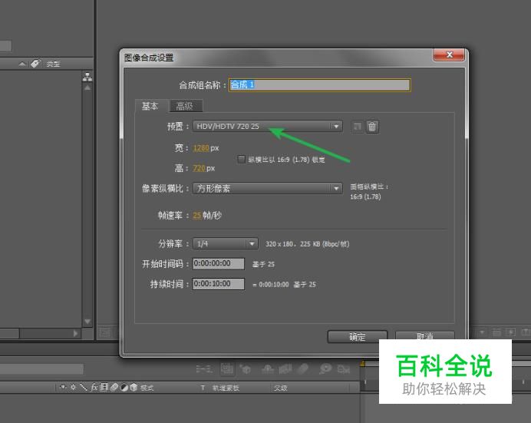Click Project panel horizontal scroll right arrow
This screenshot has width=531, height=423.
coord(75,334)
